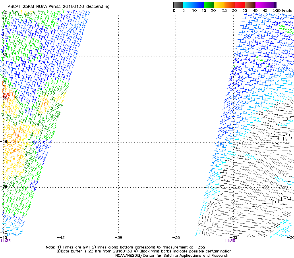Click the 'NOAA/NESDIS/Center for Satellite Applications and Research' credit
Image resolution: width=294 pixels, height=258 pixels.
pyautogui.click(x=172, y=256)
